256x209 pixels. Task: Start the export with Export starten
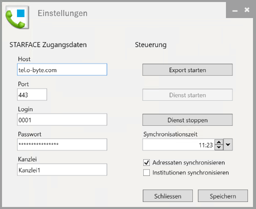(187, 70)
